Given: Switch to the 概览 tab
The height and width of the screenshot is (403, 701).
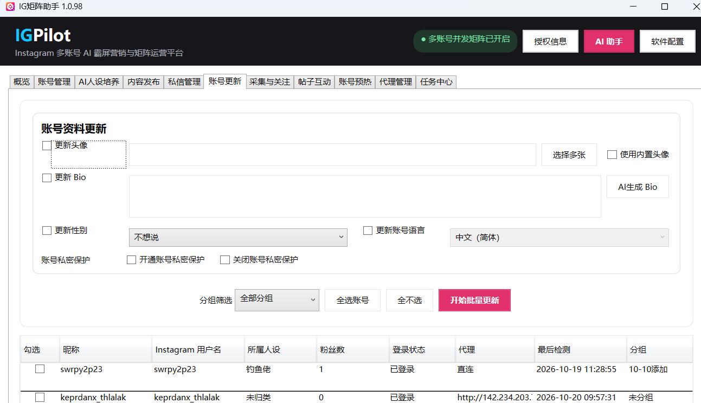Looking at the screenshot, I should point(22,82).
